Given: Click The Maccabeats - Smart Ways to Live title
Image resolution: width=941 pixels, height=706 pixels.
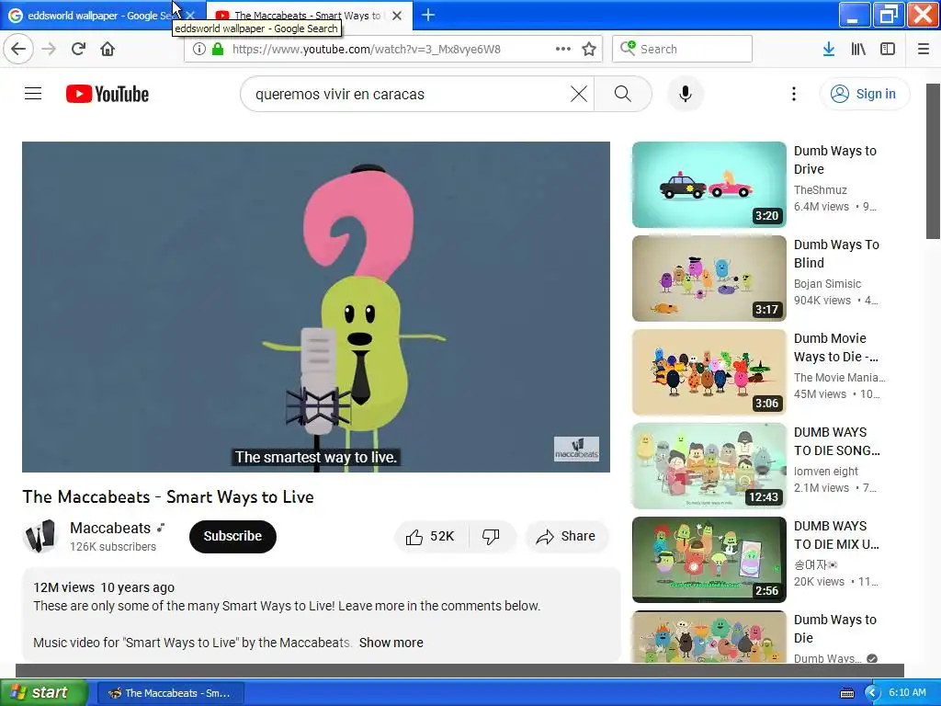Looking at the screenshot, I should 168,496.
